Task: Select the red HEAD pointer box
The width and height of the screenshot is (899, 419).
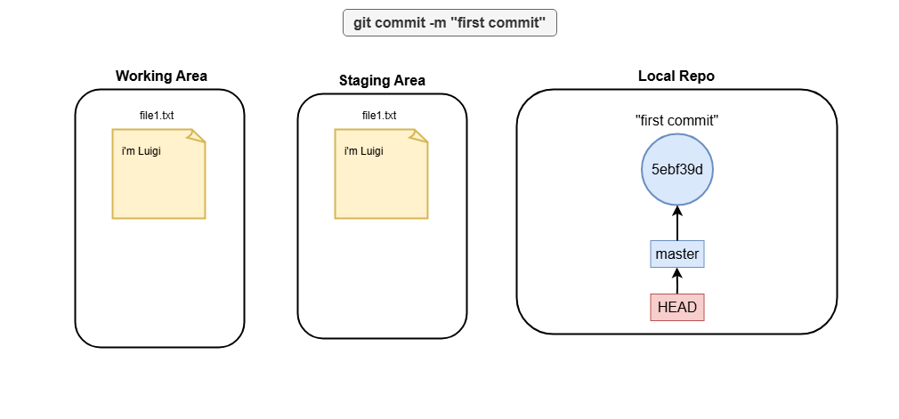Action: [677, 307]
